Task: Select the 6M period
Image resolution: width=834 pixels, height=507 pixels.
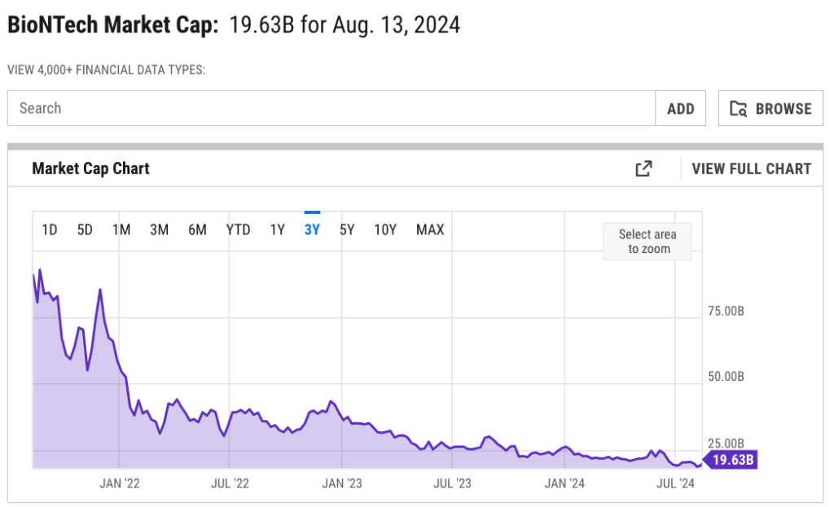Action: point(196,229)
